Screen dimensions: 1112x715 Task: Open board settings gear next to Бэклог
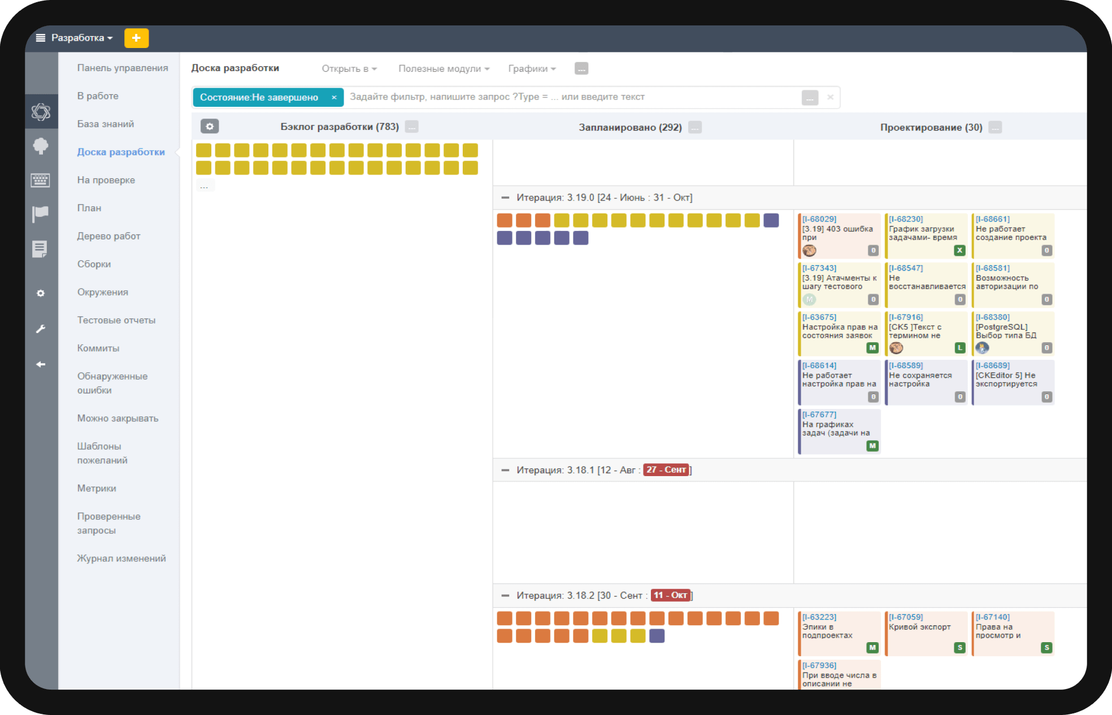tap(210, 127)
